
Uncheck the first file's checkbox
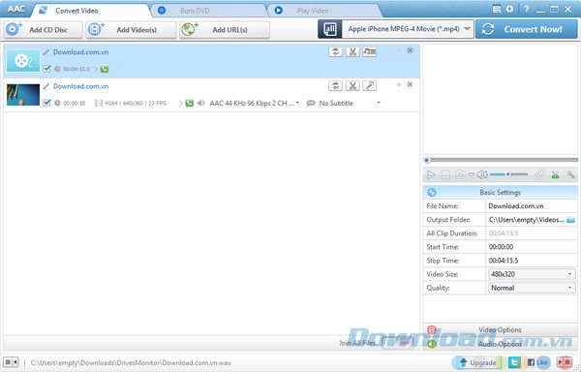[x=46, y=69]
